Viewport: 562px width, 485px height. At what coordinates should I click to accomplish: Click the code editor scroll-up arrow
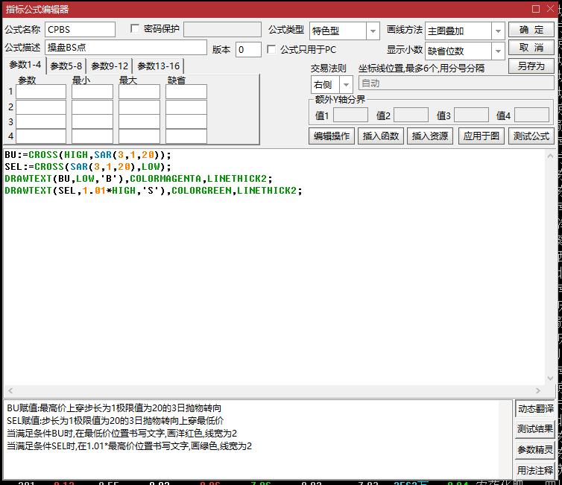click(550, 156)
